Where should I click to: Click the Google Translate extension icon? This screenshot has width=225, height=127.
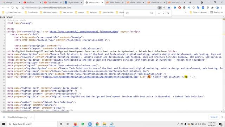tap(198, 8)
